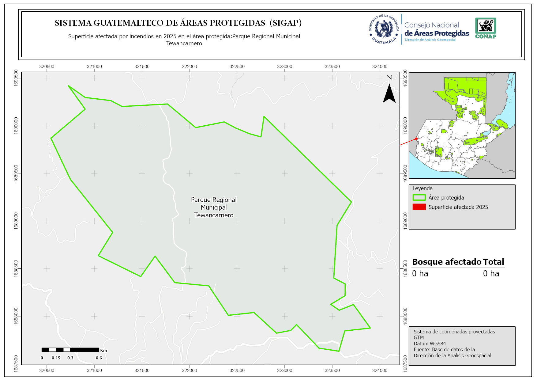
Task: Click the Gobierno de Guatemala coat of arms
Action: [x=384, y=29]
